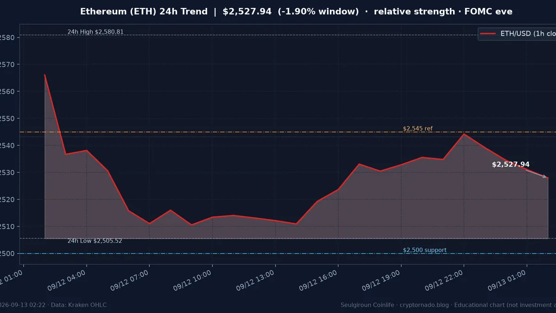
Task: Click the 22:00 local peak on price line
Action: [x=464, y=134]
